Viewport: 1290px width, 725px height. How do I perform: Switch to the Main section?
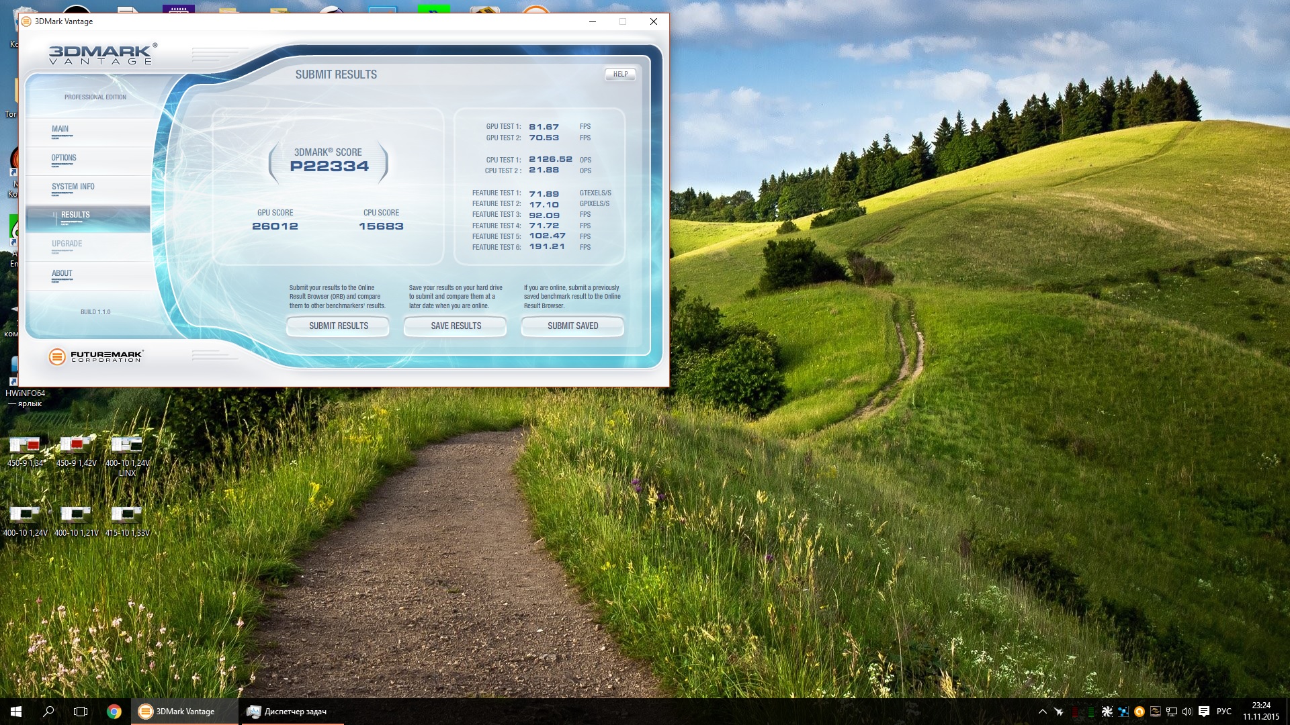60,130
